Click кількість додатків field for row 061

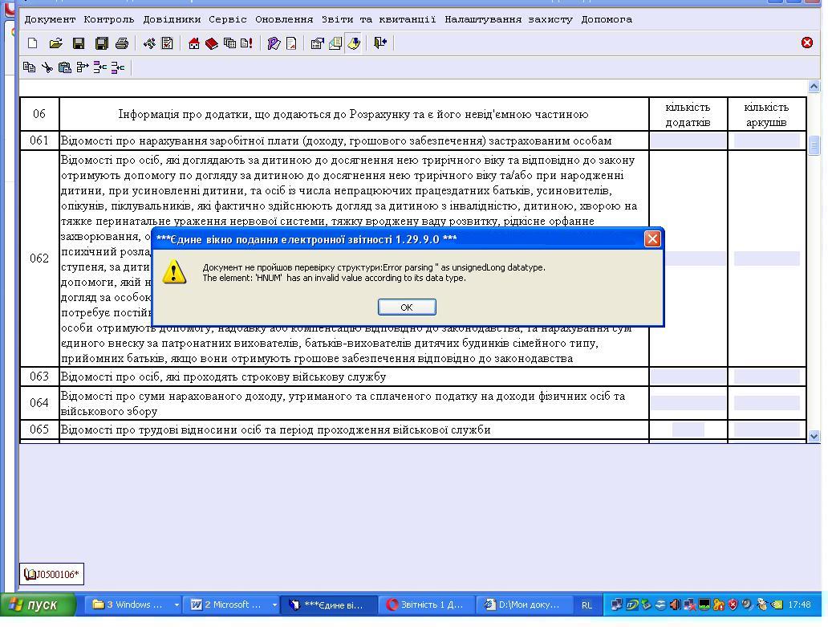pos(688,140)
